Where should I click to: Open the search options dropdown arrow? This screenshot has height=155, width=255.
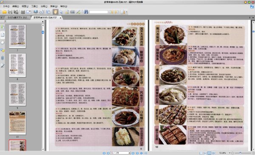click(127, 12)
